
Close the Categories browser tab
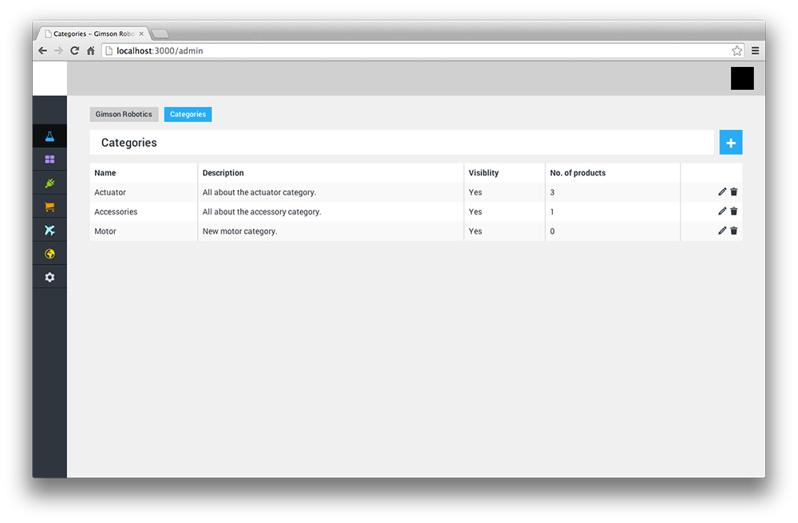coord(141,34)
